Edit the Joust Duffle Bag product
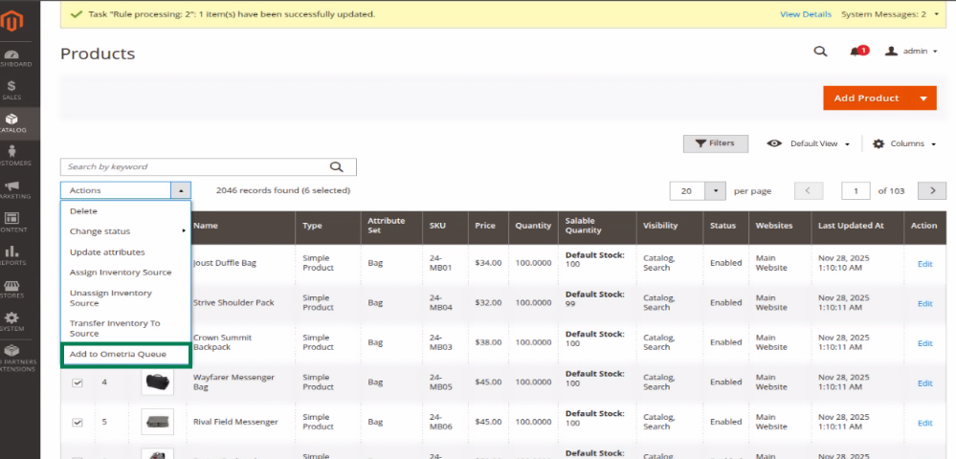The width and height of the screenshot is (956, 459). [x=925, y=264]
